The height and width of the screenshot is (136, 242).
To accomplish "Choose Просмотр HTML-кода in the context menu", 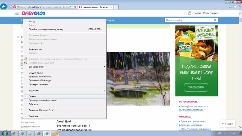I will [x=40, y=80].
